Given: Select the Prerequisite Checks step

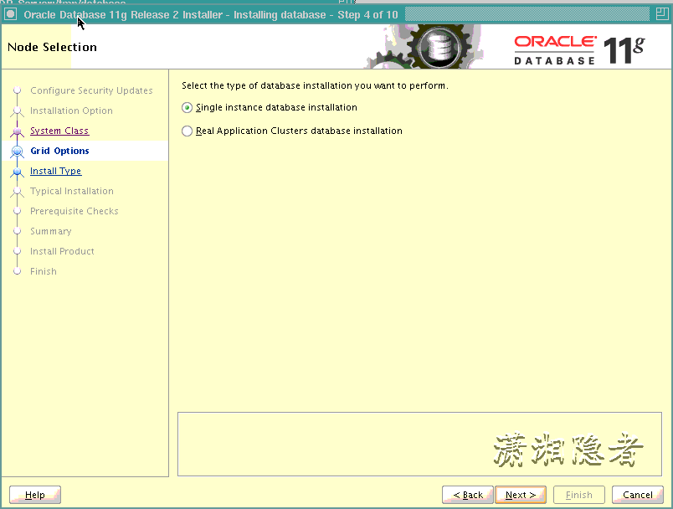Looking at the screenshot, I should point(74,211).
